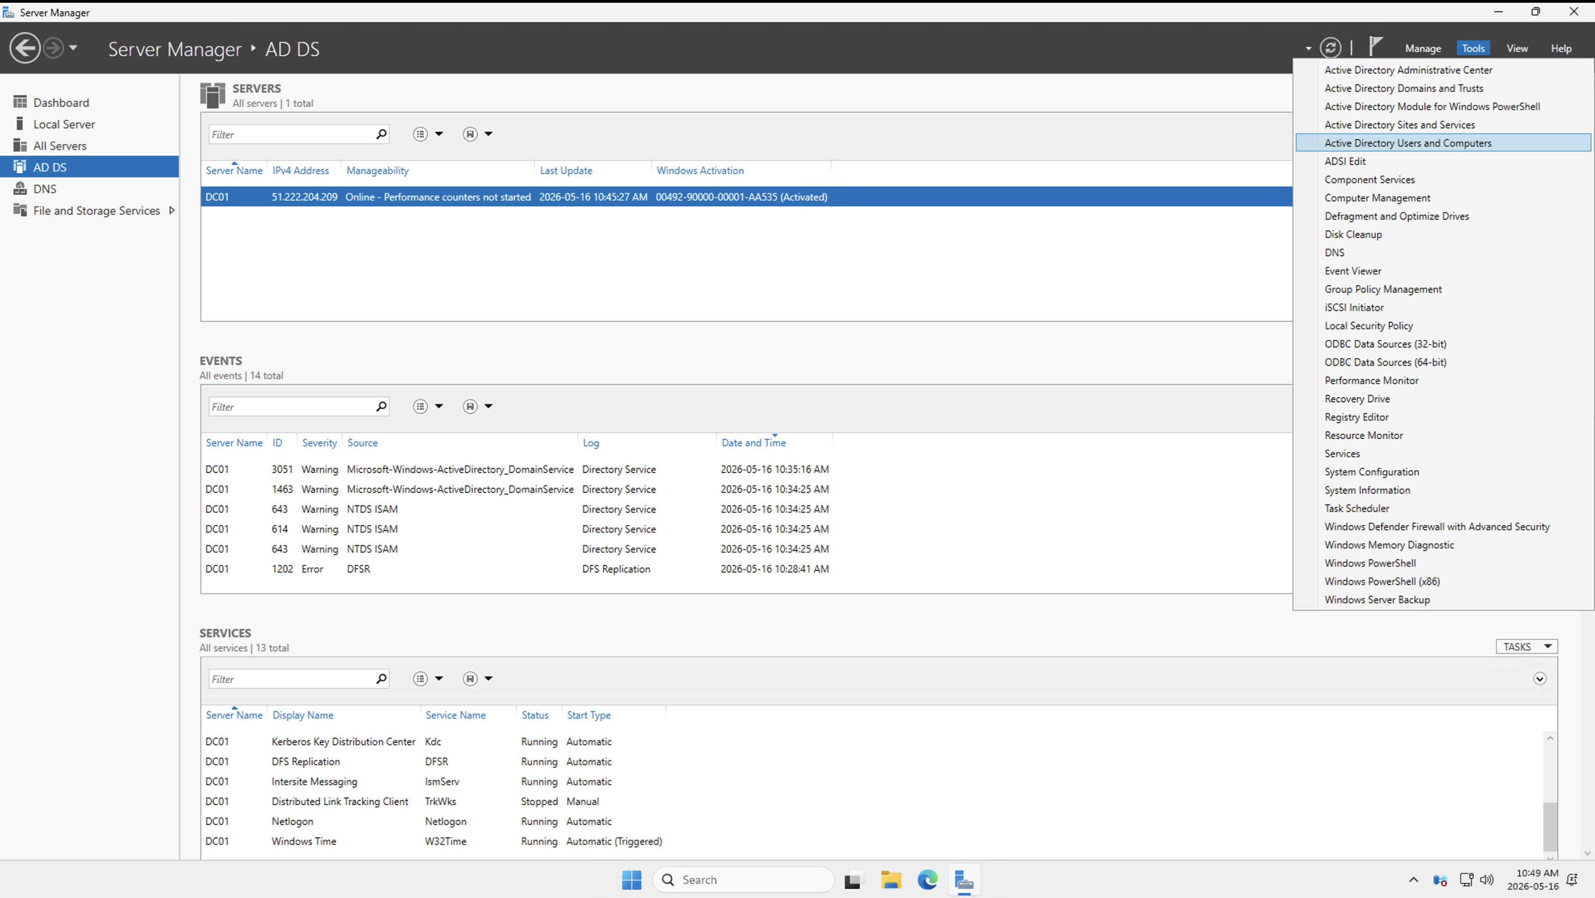Open Event Viewer from Tools menu
Image resolution: width=1595 pixels, height=898 pixels.
point(1443,271)
